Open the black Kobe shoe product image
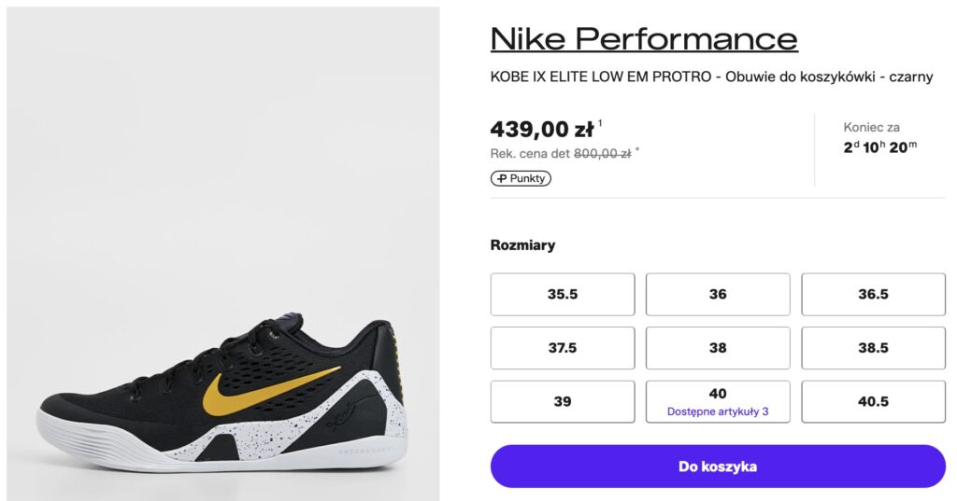This screenshot has height=501, width=957. [222, 392]
